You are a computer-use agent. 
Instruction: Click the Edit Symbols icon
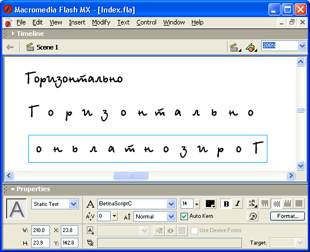[251, 48]
